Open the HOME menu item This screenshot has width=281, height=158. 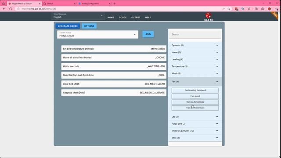[x=111, y=18]
